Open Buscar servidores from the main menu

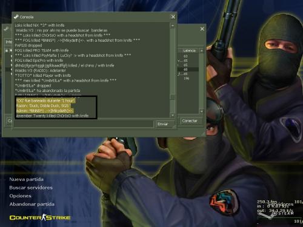[x=31, y=188]
